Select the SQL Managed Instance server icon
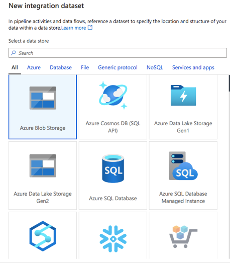 click(183, 166)
